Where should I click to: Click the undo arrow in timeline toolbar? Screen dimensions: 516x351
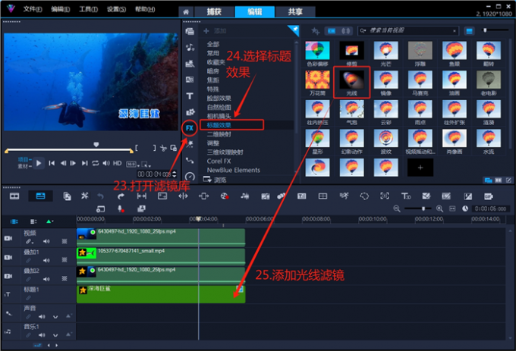coord(100,196)
